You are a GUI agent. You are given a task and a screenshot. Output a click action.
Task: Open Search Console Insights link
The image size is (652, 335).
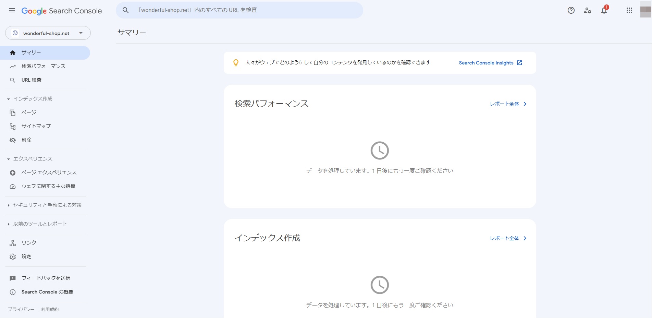coord(490,63)
